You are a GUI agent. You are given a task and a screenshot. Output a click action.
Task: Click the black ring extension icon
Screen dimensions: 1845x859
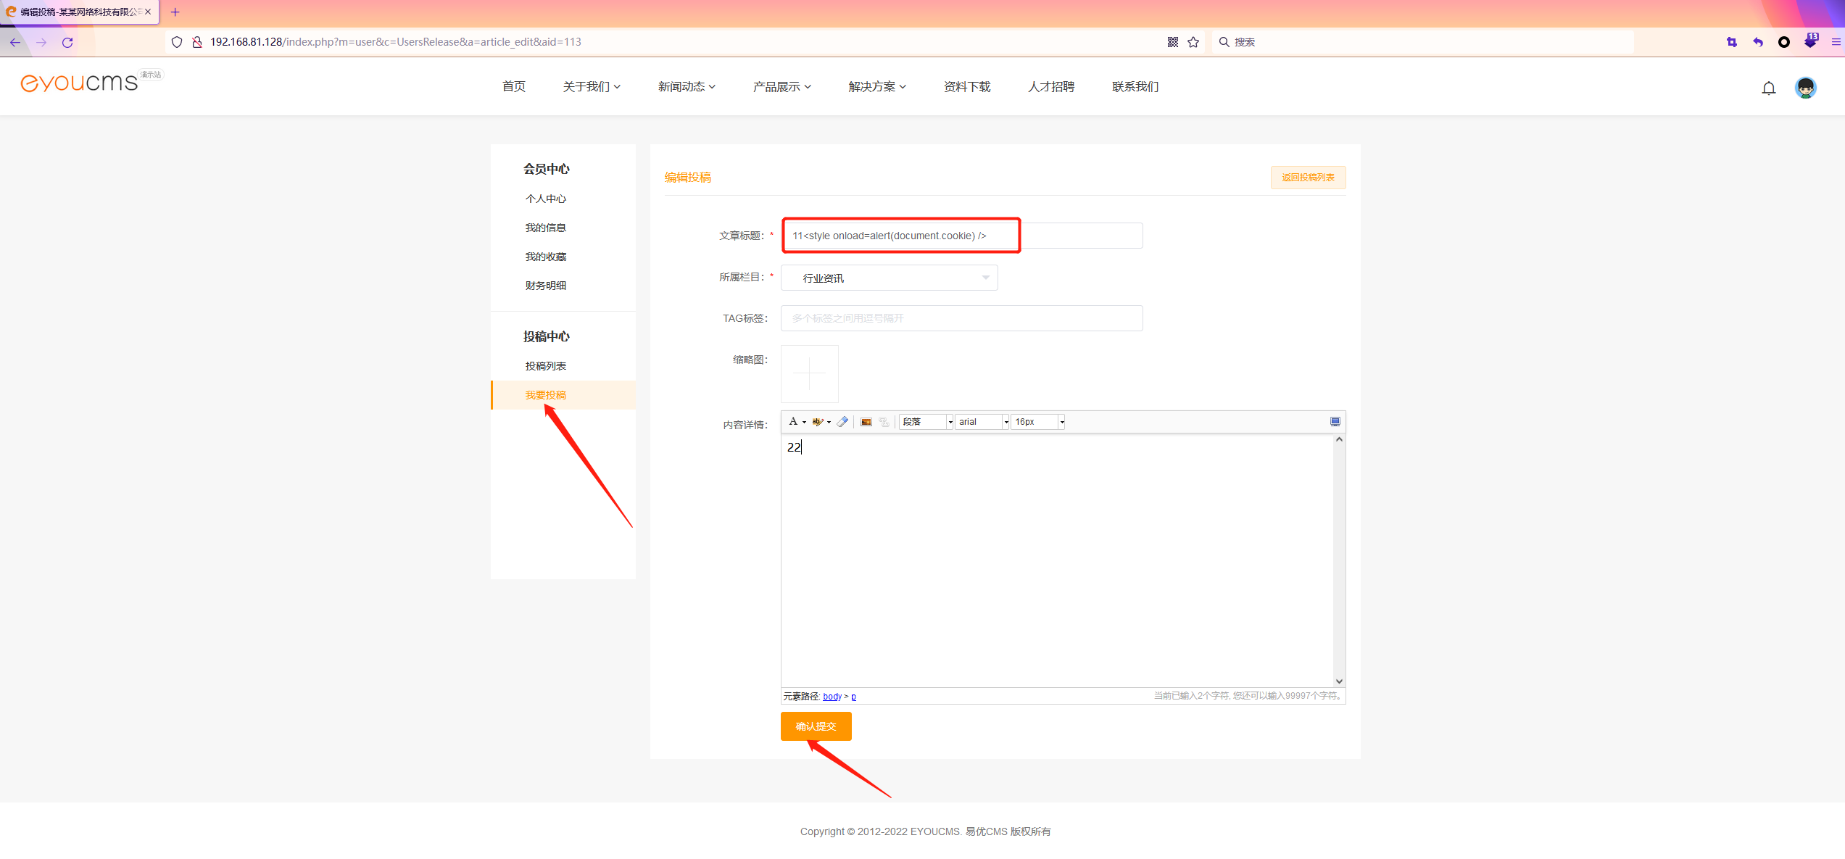(x=1784, y=42)
